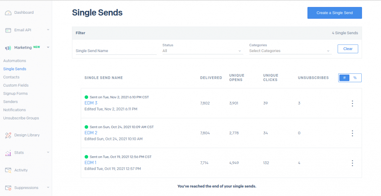The image size is (381, 196).
Task: Click the Email API terminal icon
Action: (8, 30)
